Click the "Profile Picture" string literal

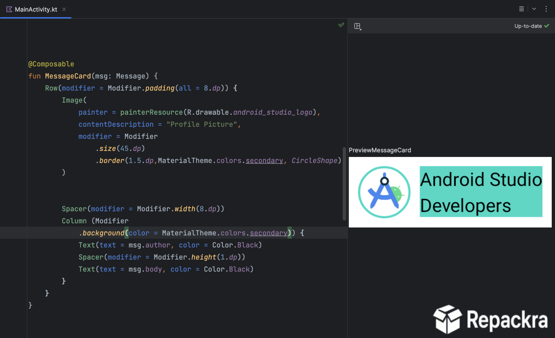point(202,124)
